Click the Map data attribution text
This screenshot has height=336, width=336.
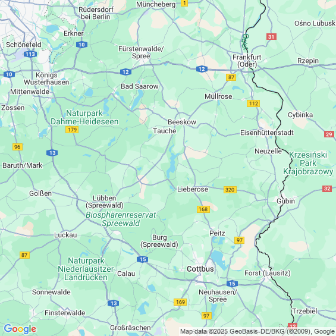click(x=258, y=331)
